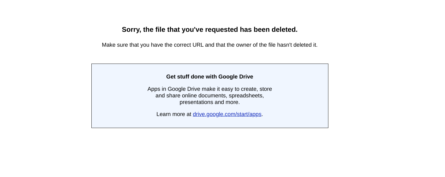445x177 pixels.
Task: Click the "Learn more at" text
Action: coord(174,114)
